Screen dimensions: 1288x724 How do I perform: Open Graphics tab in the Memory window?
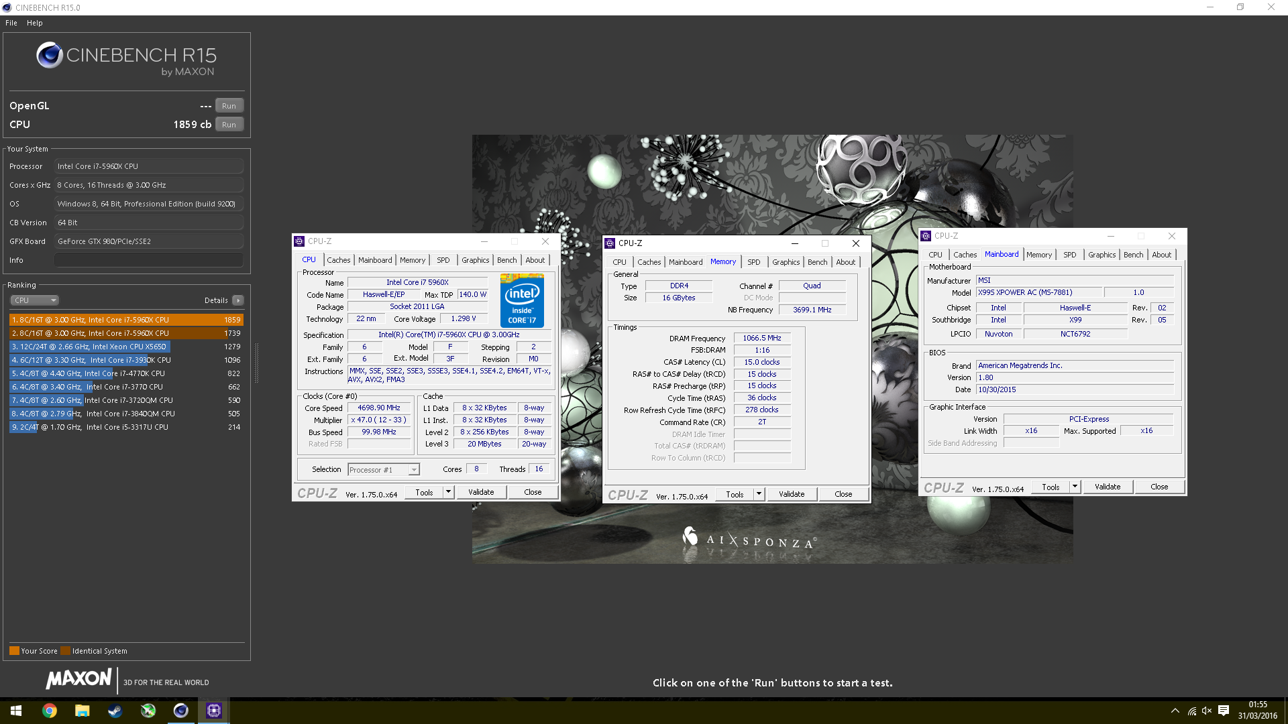pos(786,262)
